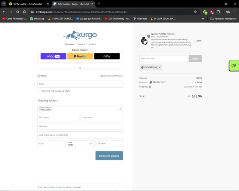Click the address bar URL
The width and height of the screenshot is (239, 191).
pyautogui.click(x=81, y=12)
